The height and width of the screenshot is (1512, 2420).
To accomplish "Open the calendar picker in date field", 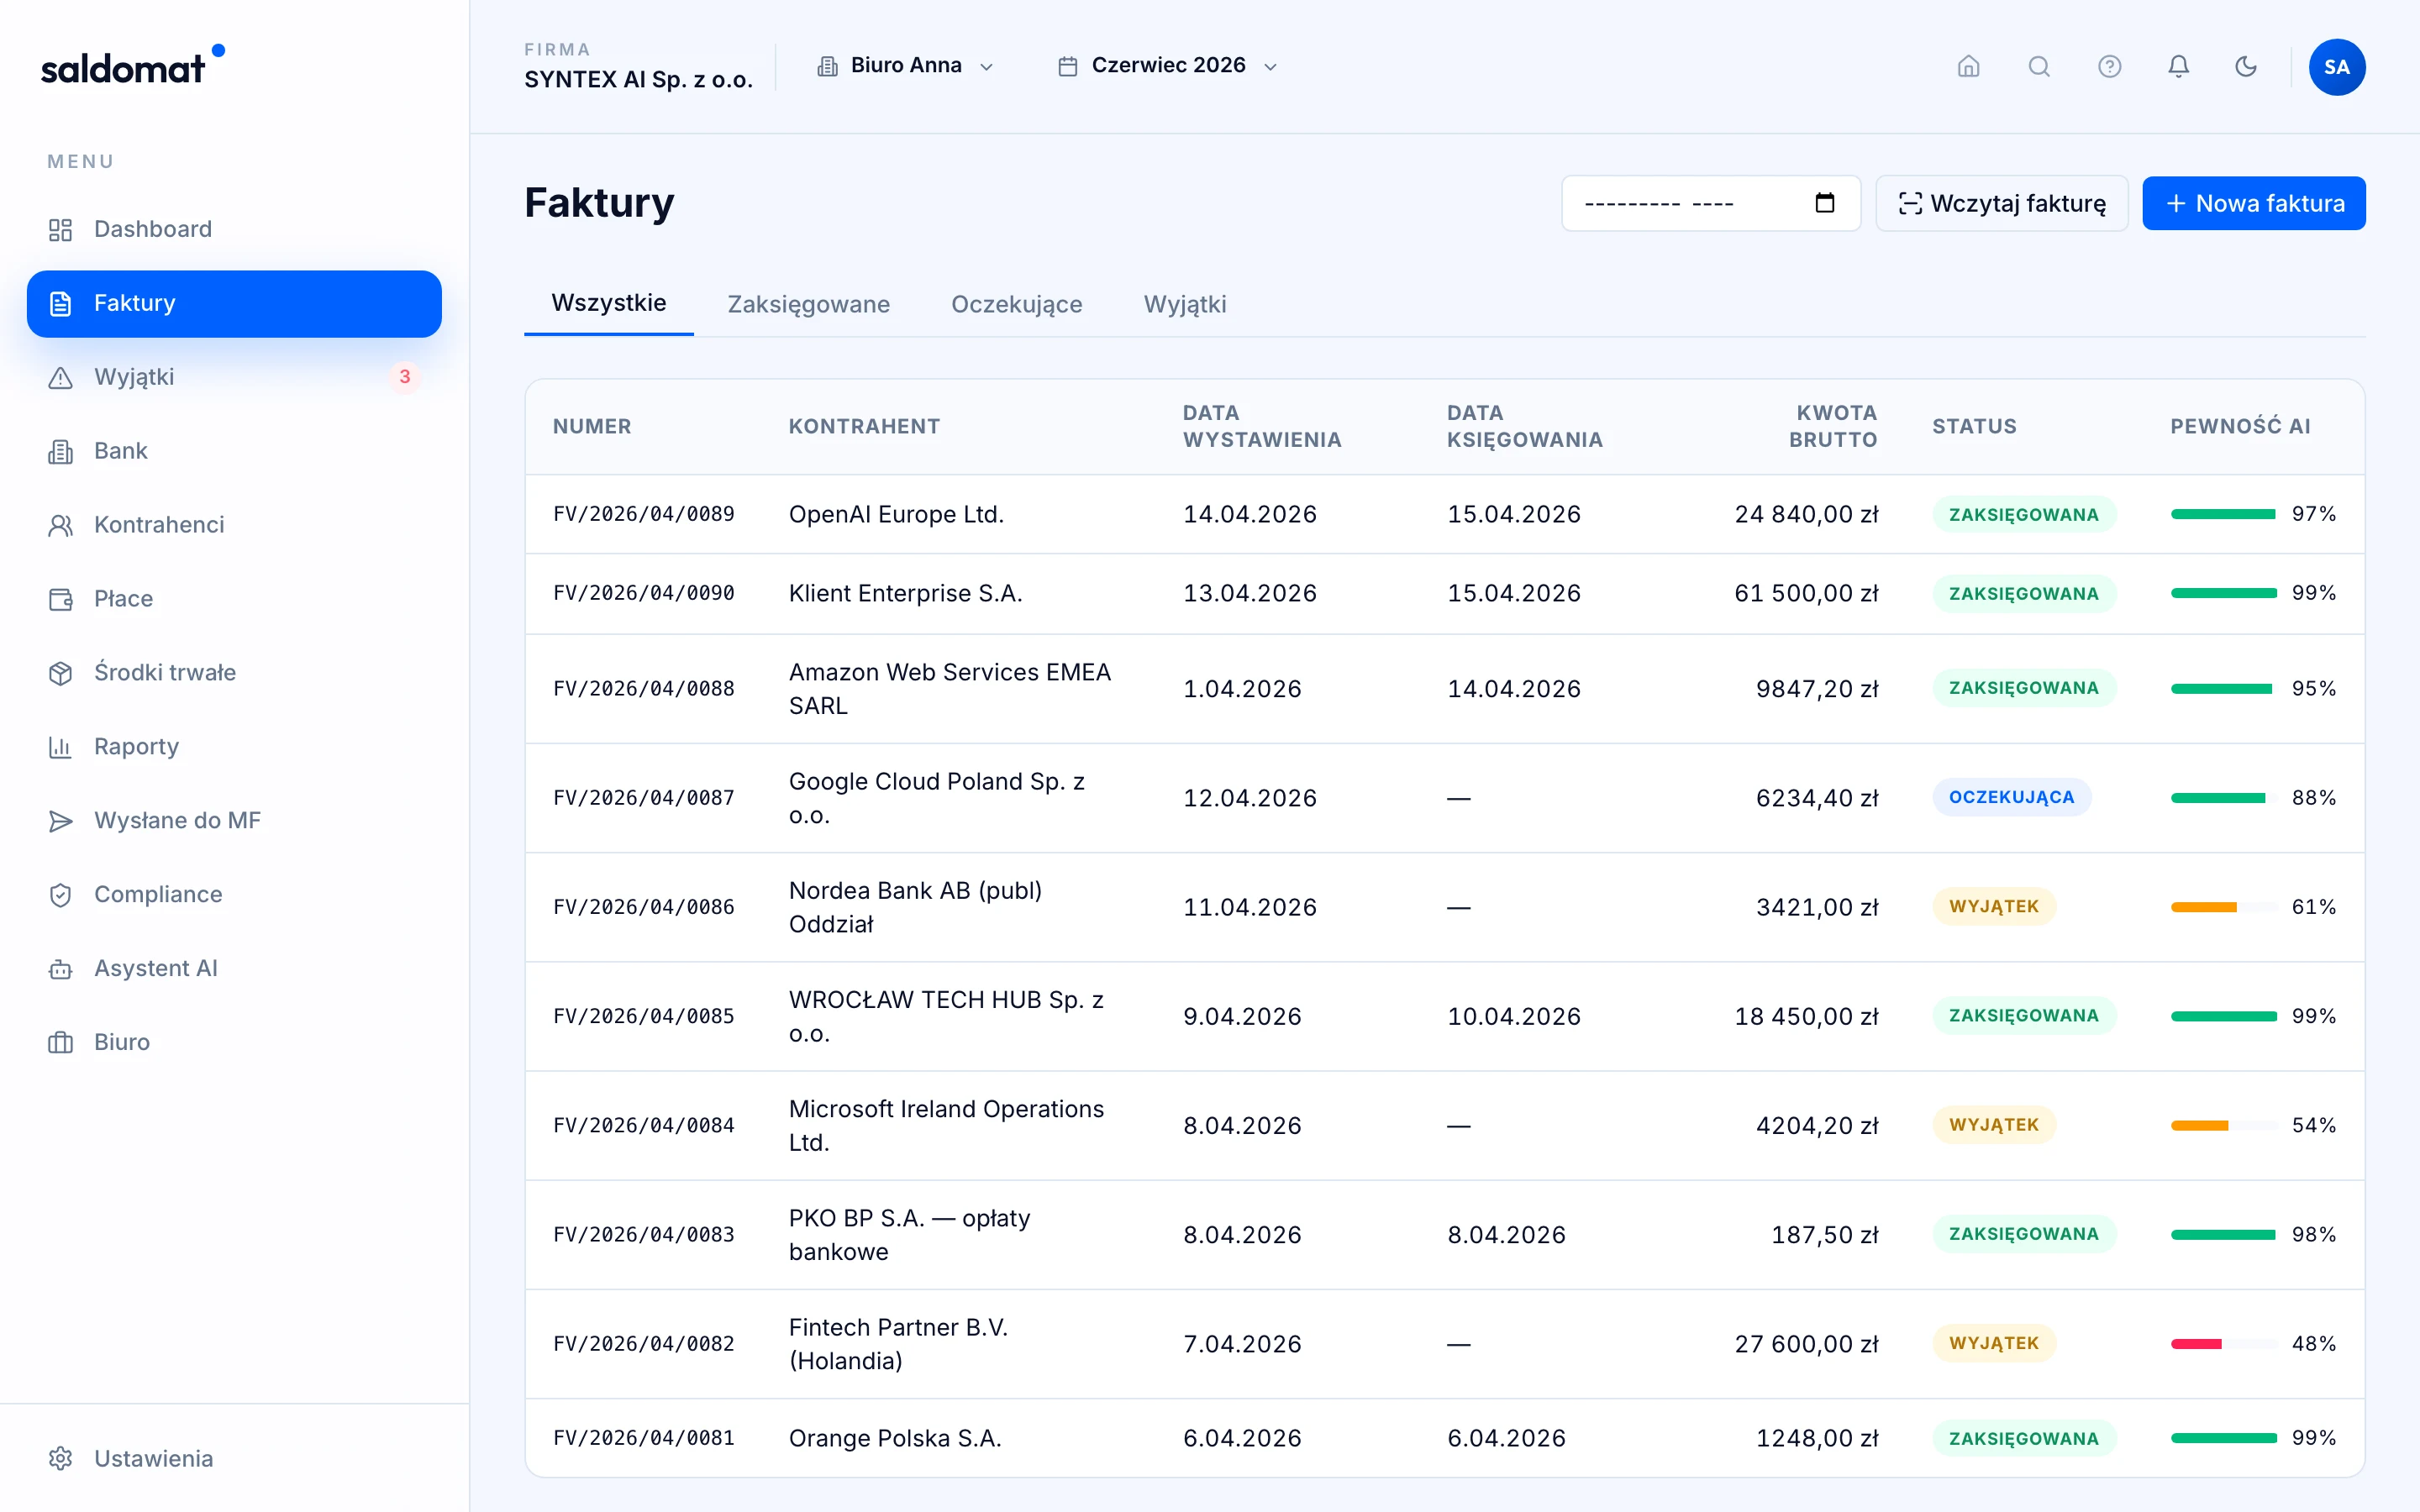I will click(1824, 203).
